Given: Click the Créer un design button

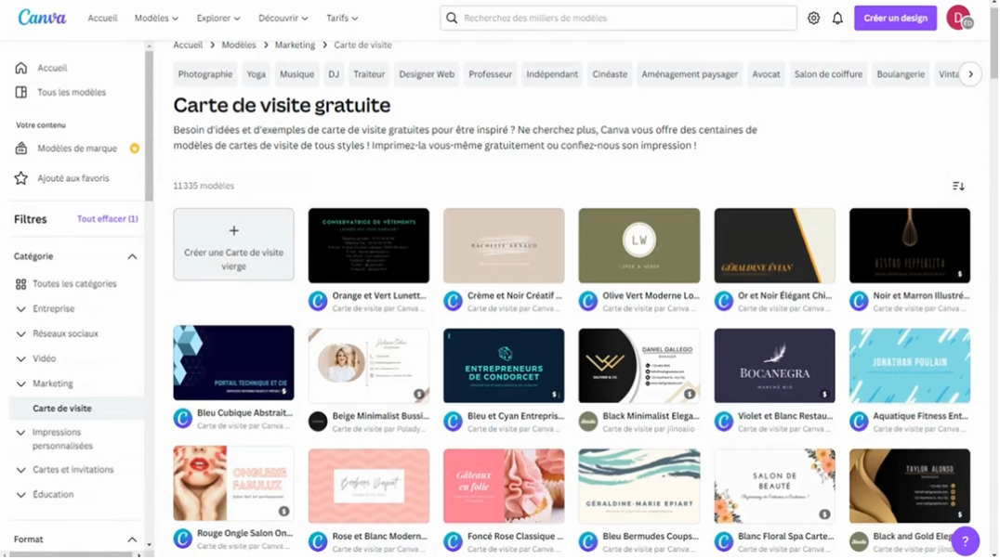Looking at the screenshot, I should tap(895, 18).
